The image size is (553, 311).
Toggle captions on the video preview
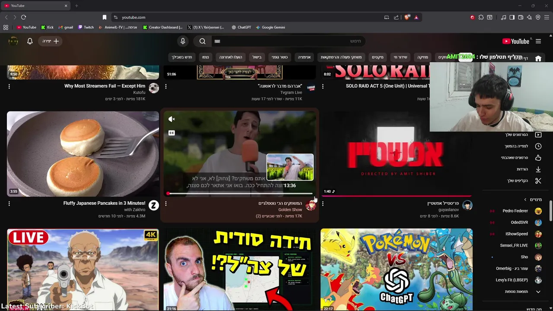(172, 133)
